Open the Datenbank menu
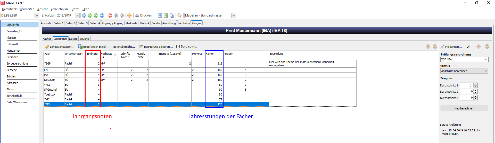This screenshot has height=143, width=495. pos(9,9)
